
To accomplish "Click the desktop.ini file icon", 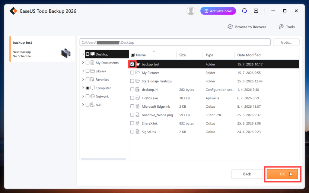I will click(138, 90).
